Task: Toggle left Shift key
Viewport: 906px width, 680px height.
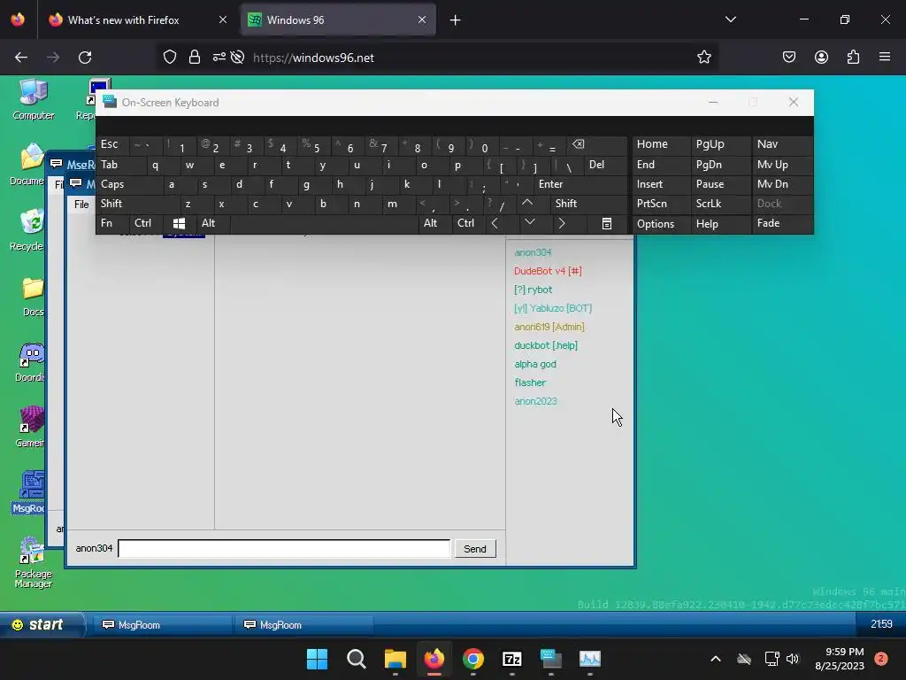Action: (138, 203)
